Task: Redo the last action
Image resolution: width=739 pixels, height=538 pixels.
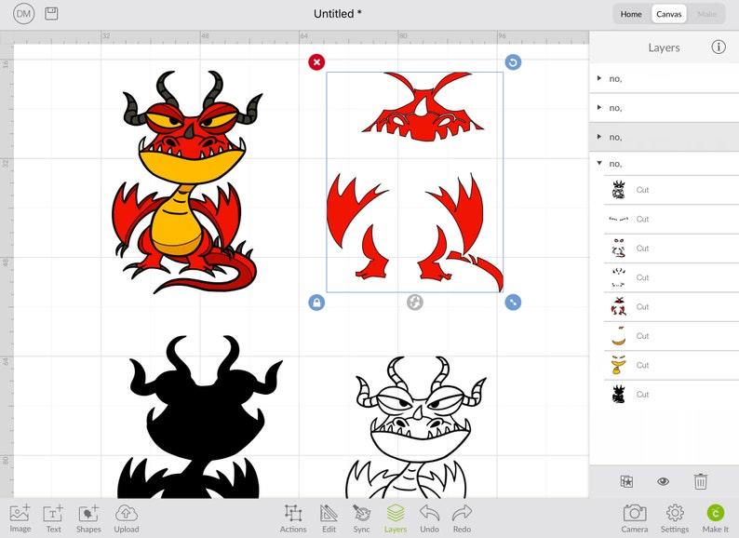Action: [x=462, y=518]
